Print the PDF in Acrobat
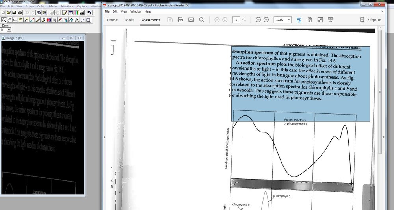This screenshot has width=394, height=210. pos(180,20)
